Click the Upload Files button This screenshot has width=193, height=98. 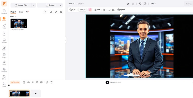click(x=21, y=5)
